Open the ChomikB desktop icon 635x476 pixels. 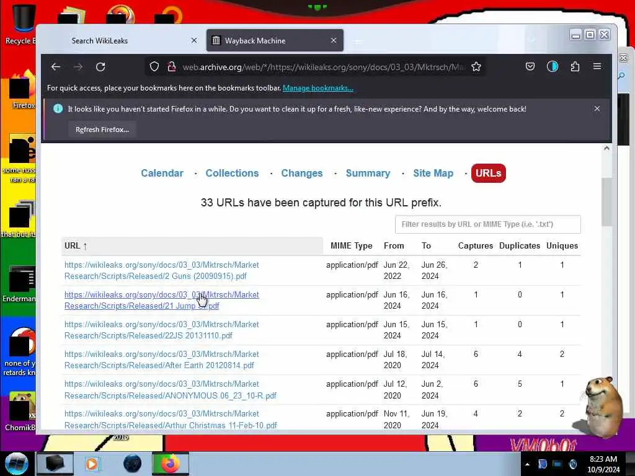tap(20, 412)
